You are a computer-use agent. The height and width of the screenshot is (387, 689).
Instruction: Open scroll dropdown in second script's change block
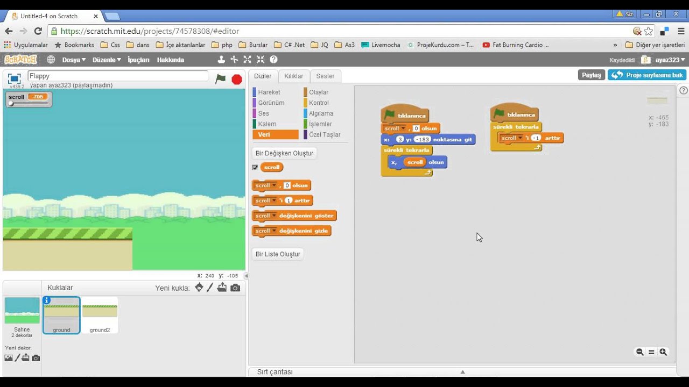click(x=521, y=138)
